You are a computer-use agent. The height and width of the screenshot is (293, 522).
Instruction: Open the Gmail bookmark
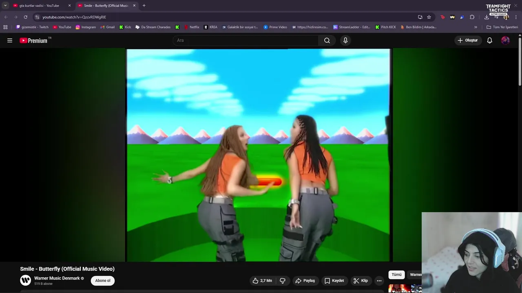(x=108, y=27)
